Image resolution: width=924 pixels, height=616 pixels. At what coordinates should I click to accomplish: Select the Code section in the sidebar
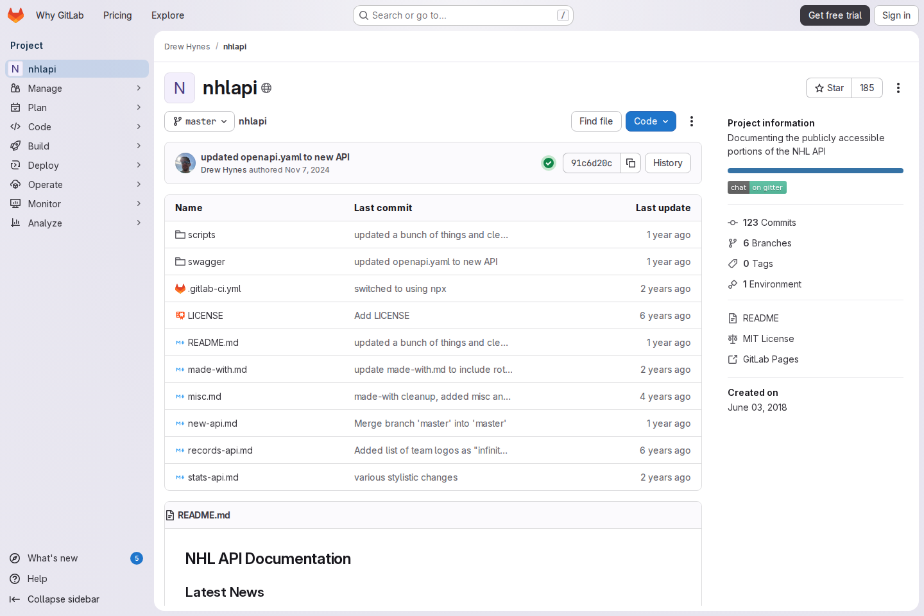(x=38, y=126)
